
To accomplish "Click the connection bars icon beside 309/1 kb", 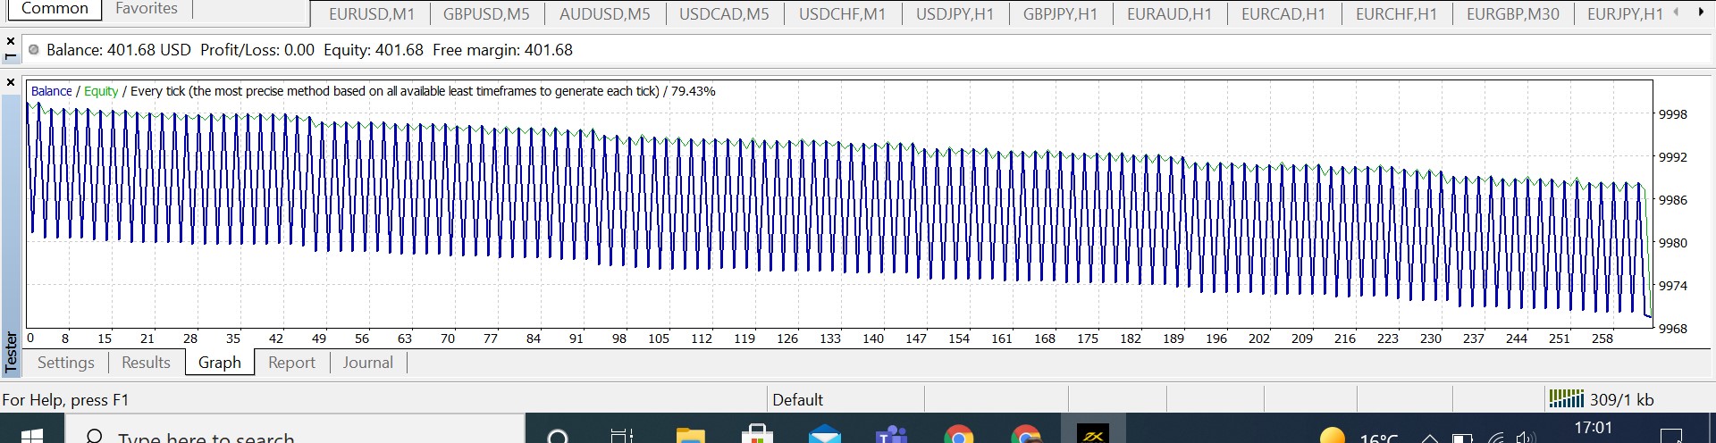I will coord(1566,398).
